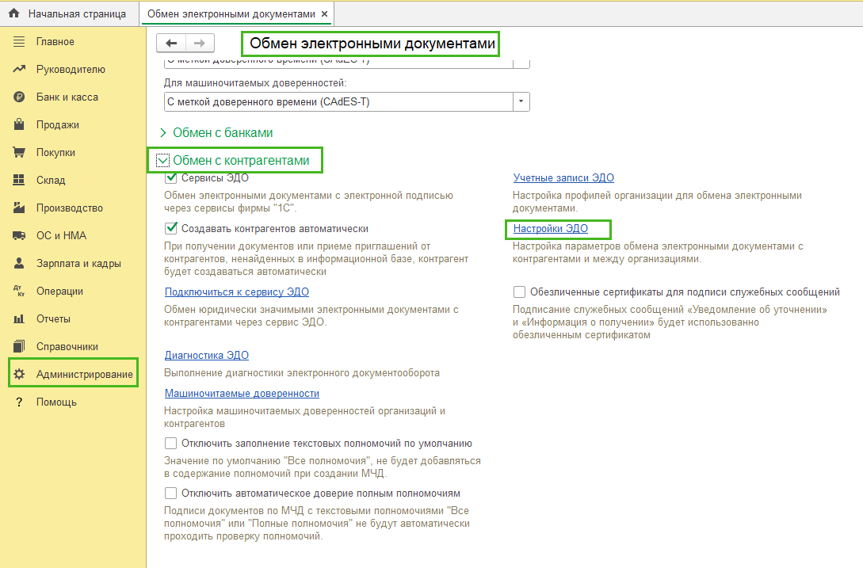Screen dimensions: 863x568
Task: Click the home icon on Начальная страница tab
Action: 13,13
